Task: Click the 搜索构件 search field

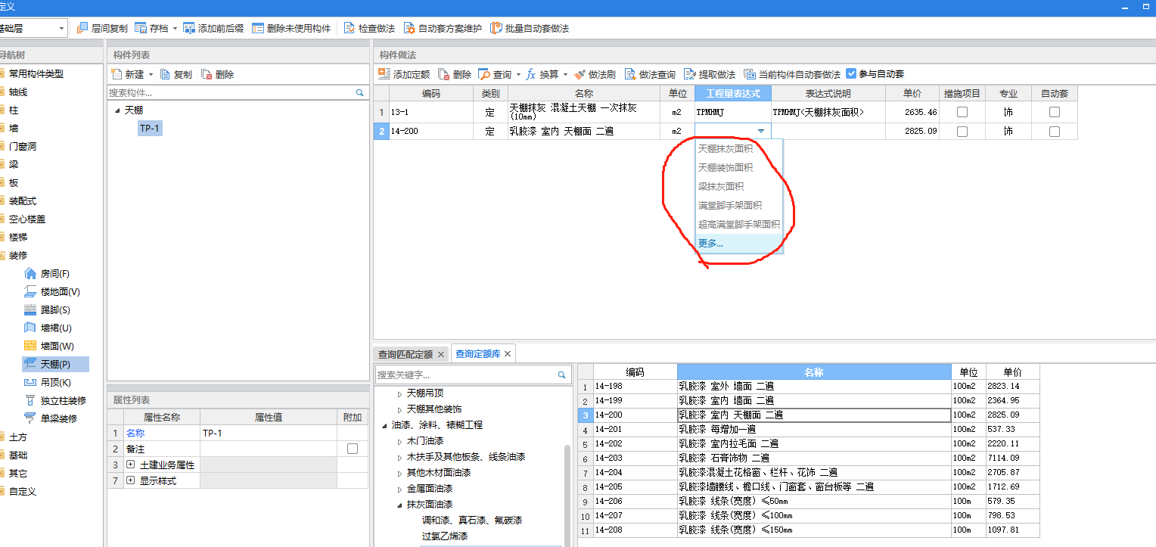Action: pyautogui.click(x=231, y=92)
